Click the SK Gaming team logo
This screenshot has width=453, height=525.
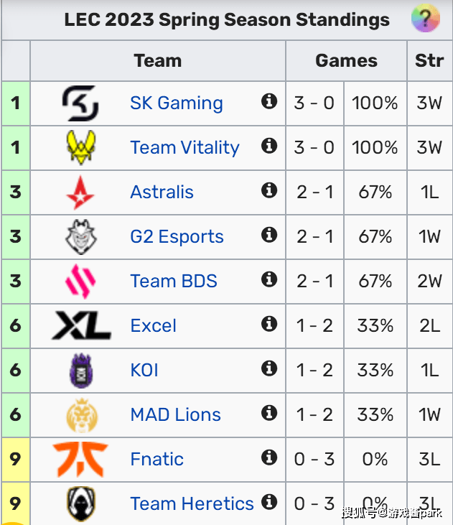pyautogui.click(x=80, y=103)
